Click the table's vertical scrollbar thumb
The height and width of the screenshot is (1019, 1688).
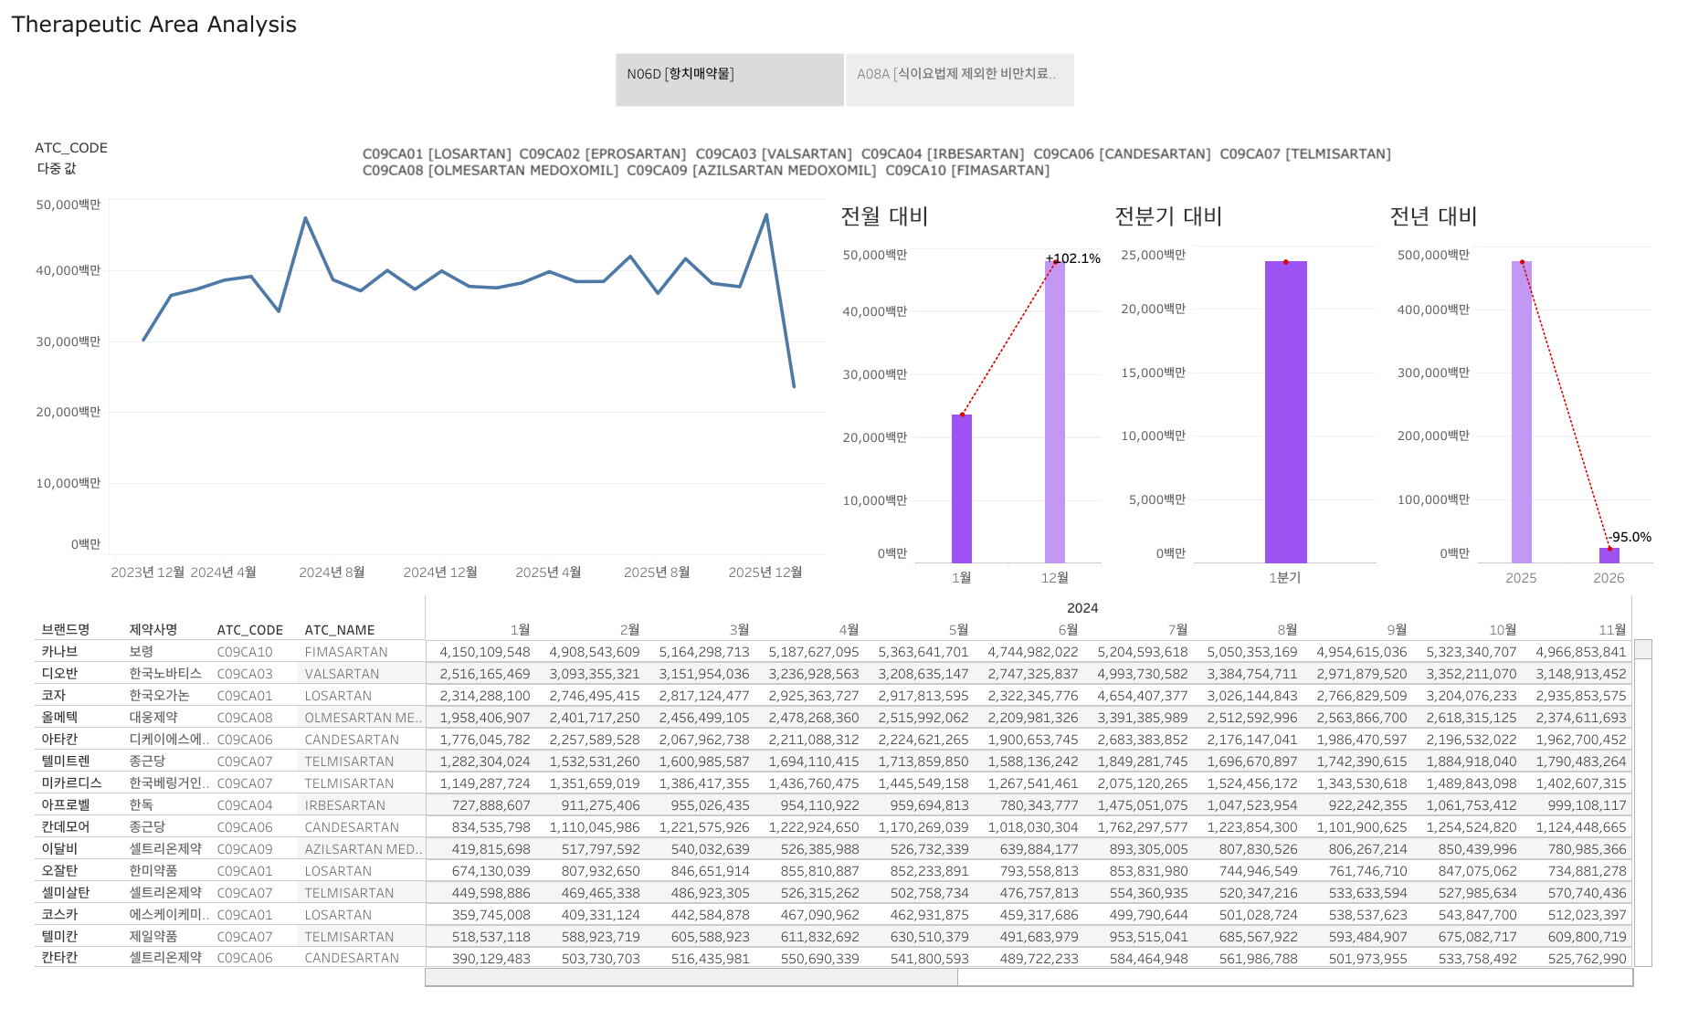[x=1642, y=649]
